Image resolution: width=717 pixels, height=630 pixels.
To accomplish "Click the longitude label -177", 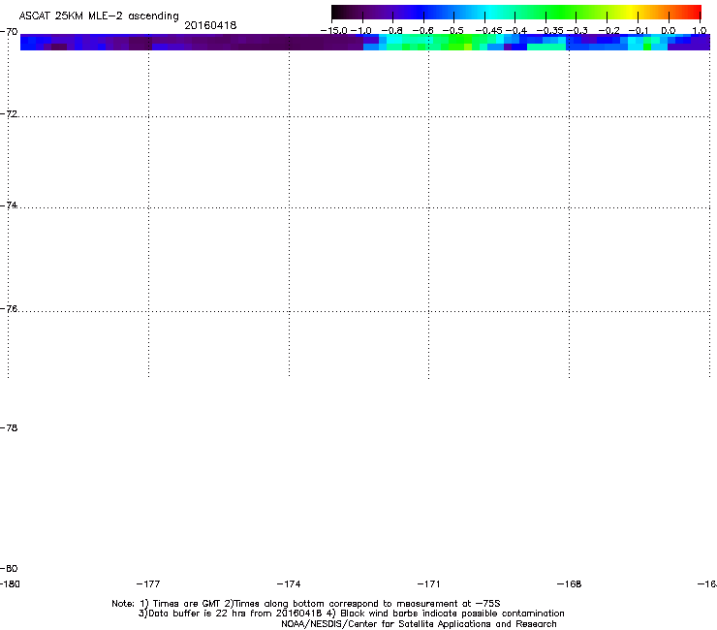I will [148, 583].
